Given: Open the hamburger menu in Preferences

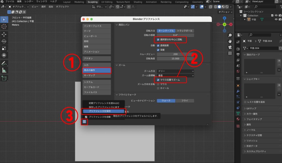Looking at the screenshot, I should click(85, 121).
